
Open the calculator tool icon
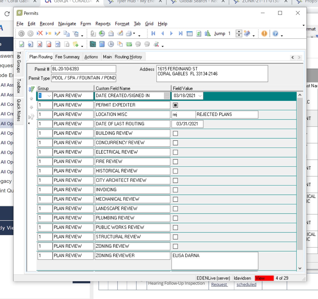point(102,44)
